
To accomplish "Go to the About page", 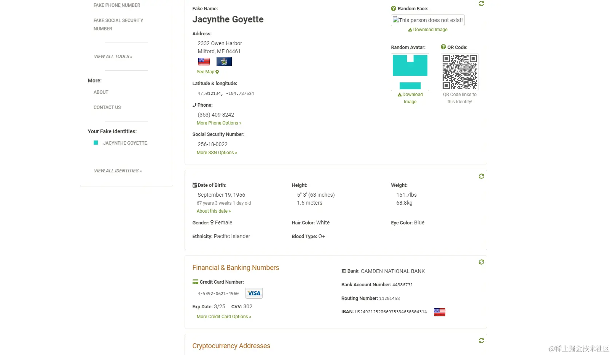I will [x=101, y=92].
